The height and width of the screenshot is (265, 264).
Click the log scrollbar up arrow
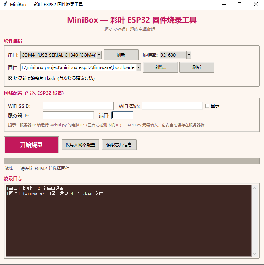(254, 188)
